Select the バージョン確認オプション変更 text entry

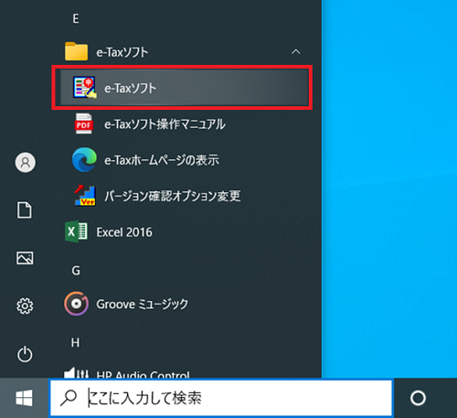click(x=173, y=196)
